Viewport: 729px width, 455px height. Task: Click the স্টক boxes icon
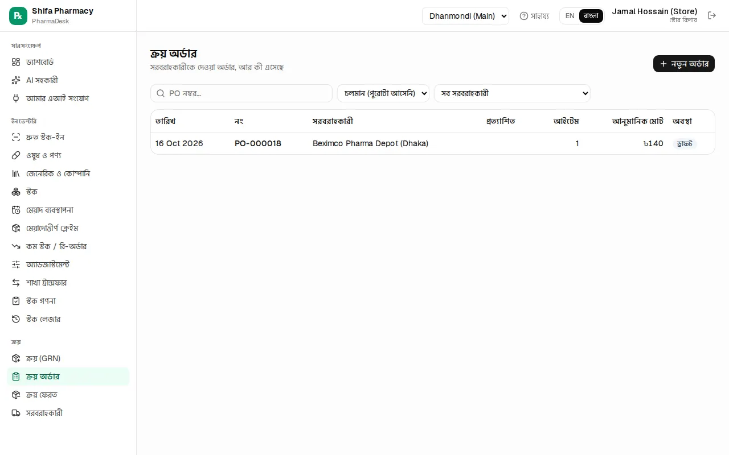click(16, 192)
